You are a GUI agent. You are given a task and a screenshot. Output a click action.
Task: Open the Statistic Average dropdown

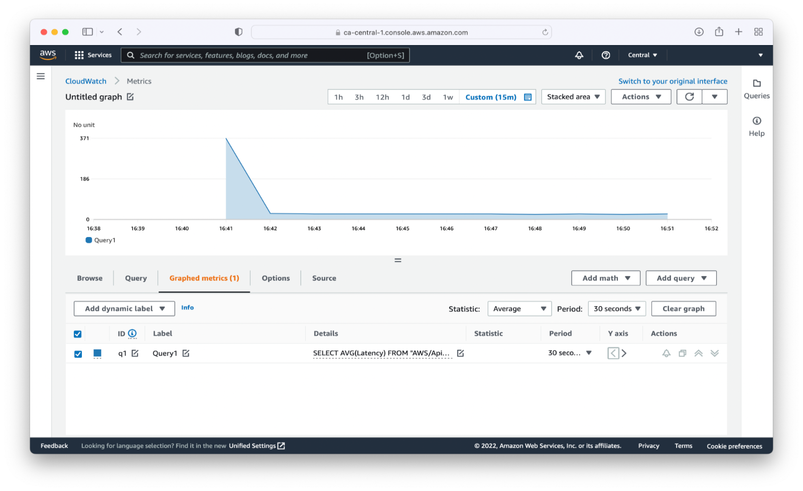(x=519, y=309)
